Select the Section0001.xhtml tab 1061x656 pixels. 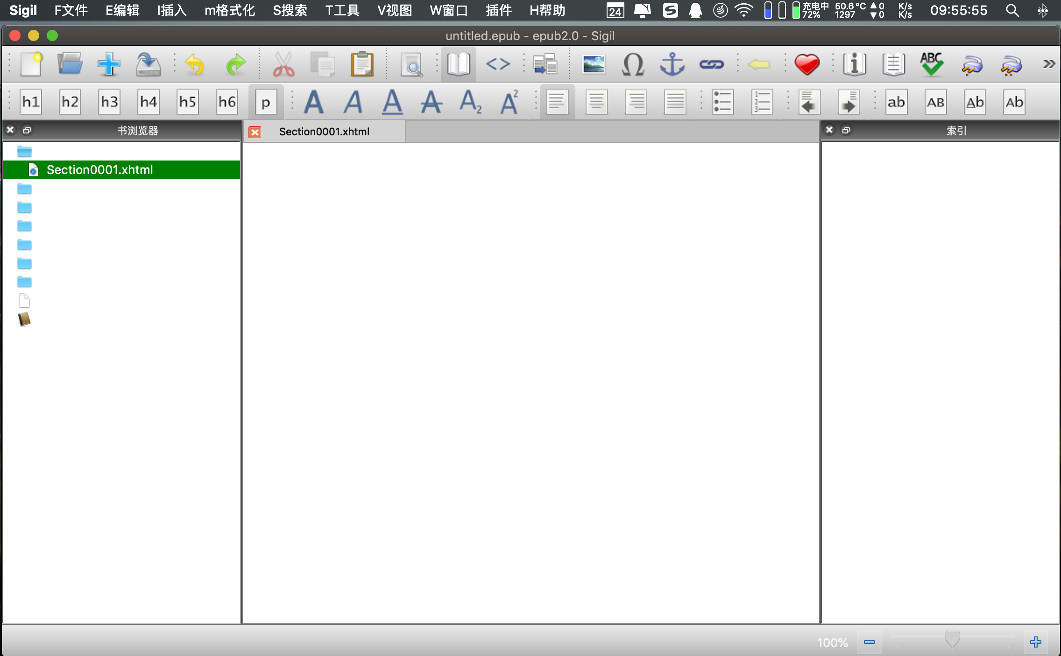coord(324,132)
